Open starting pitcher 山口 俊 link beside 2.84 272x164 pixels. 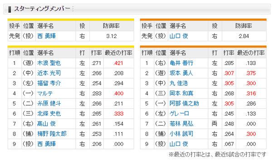click(179, 36)
